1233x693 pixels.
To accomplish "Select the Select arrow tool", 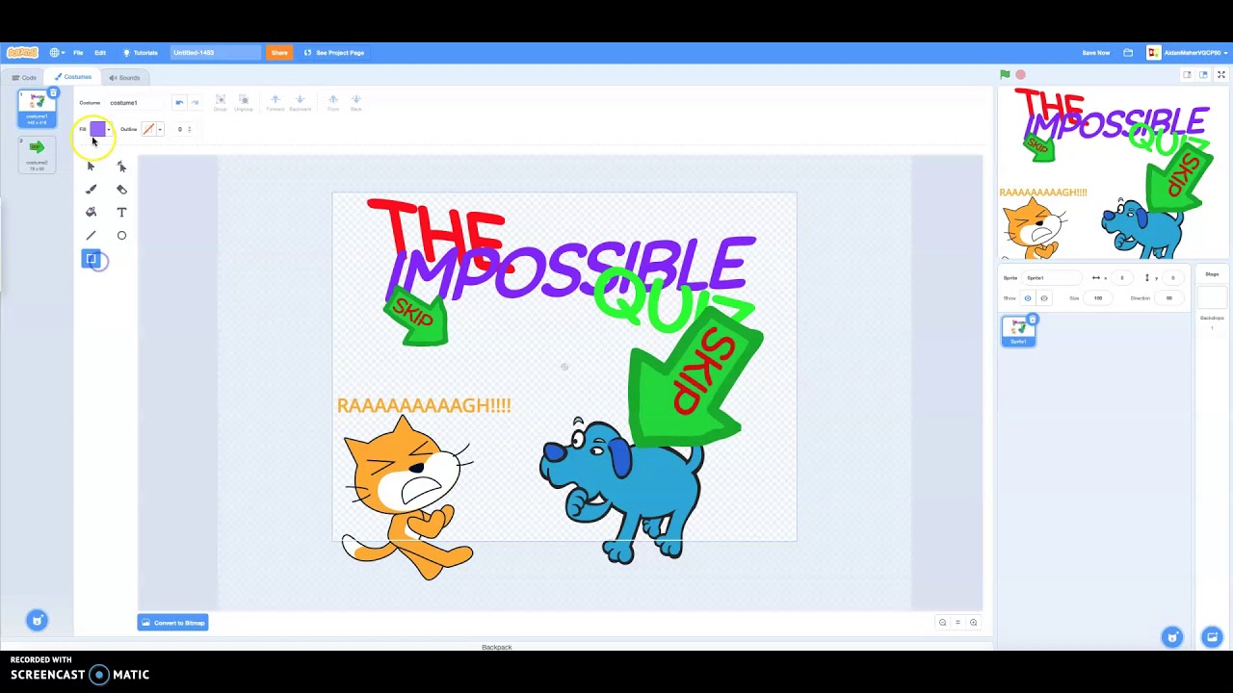I will click(92, 167).
